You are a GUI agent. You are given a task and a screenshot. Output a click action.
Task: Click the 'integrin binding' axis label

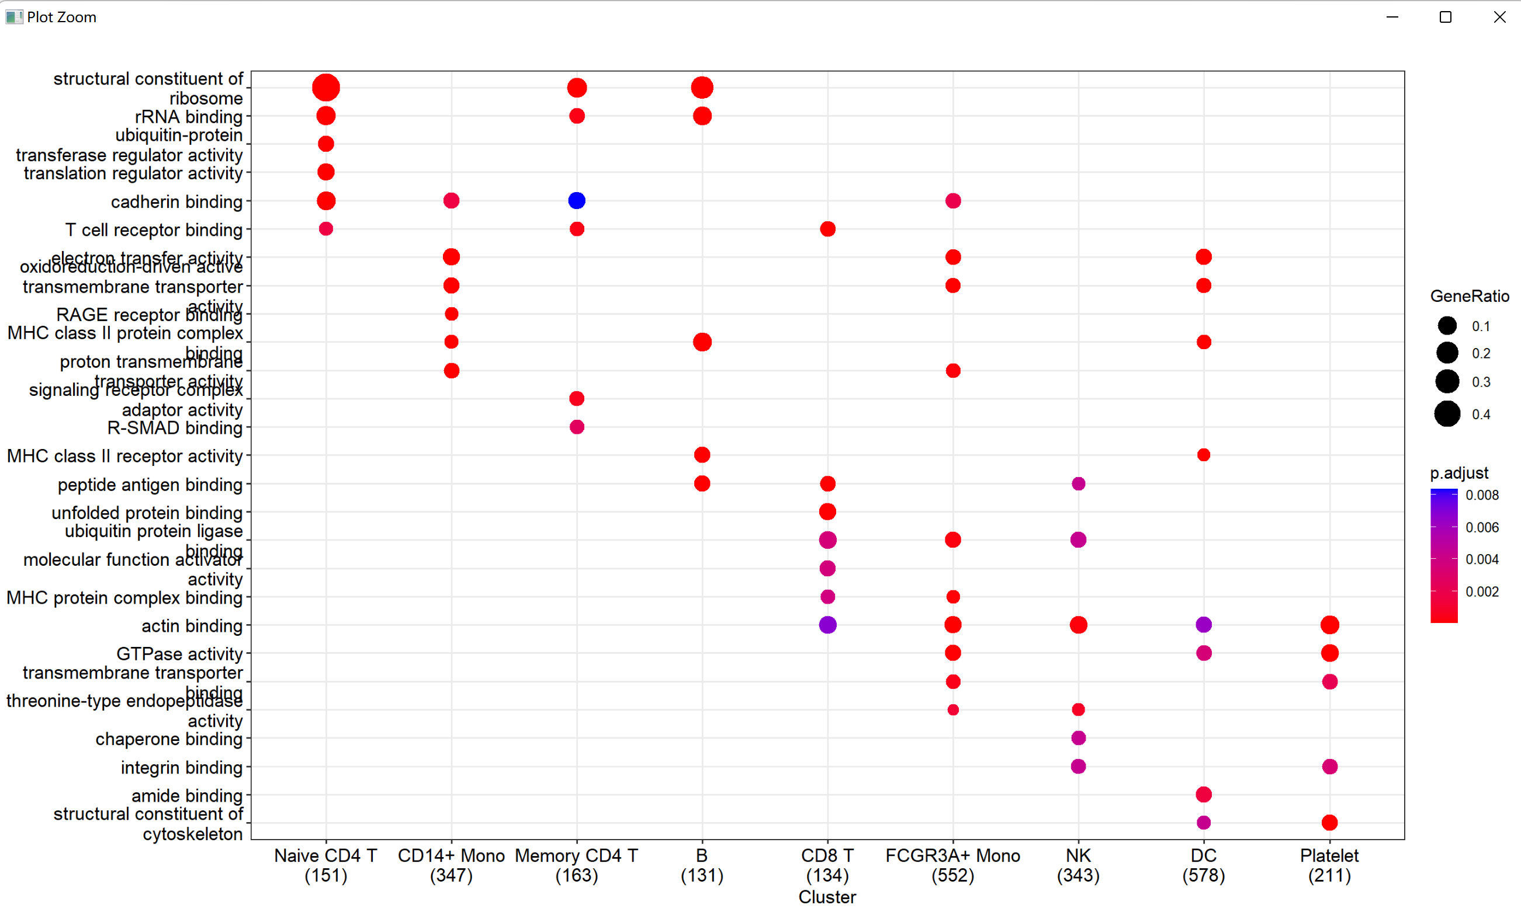182,768
